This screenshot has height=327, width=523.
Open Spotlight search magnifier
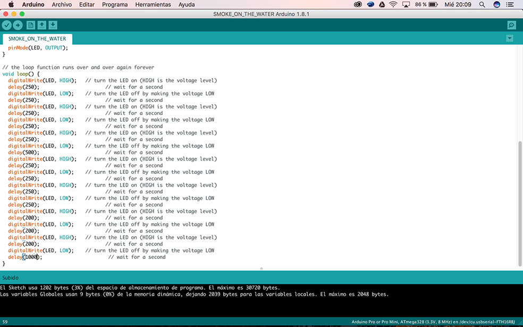coord(482,4)
